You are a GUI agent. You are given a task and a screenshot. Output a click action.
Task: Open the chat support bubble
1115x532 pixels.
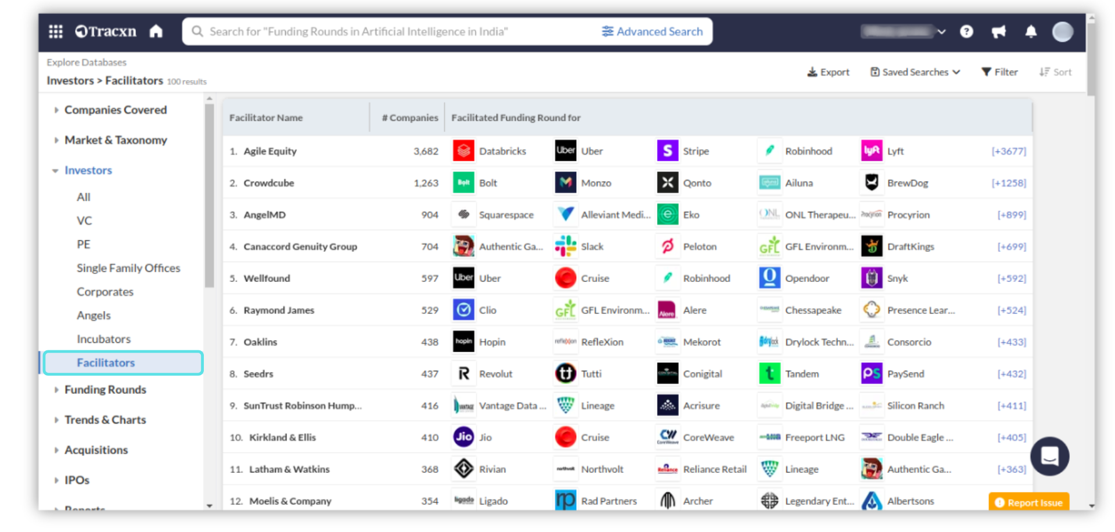1049,456
